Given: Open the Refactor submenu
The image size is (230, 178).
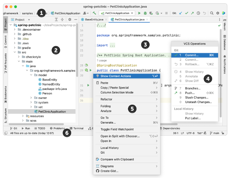Looking at the screenshot, I should pyautogui.click(x=127, y=99).
